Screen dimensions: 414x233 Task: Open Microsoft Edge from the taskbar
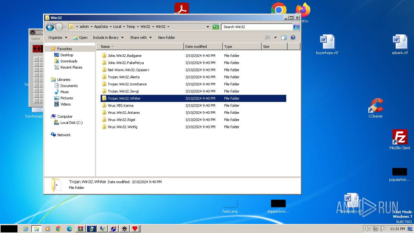tap(70, 229)
